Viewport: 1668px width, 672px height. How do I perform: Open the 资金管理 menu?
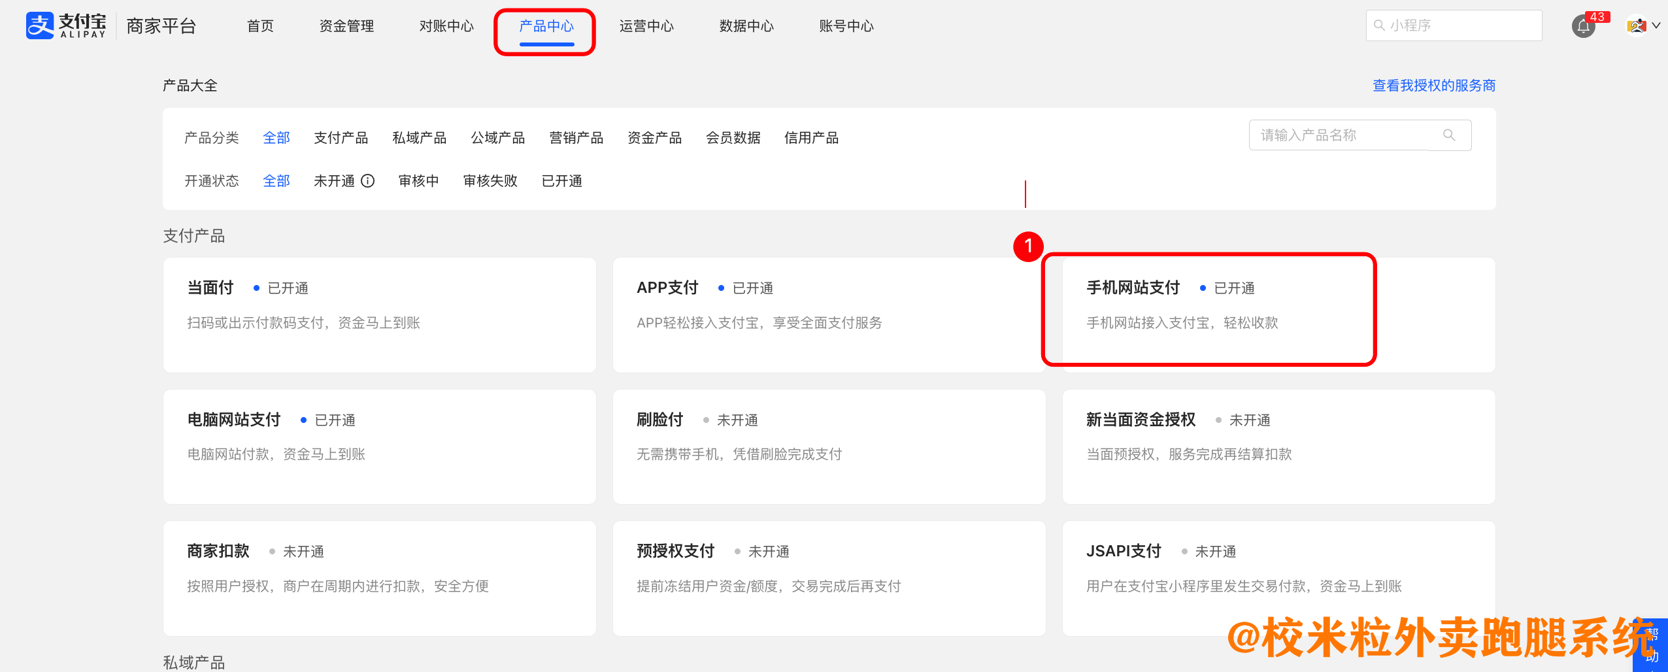346,26
